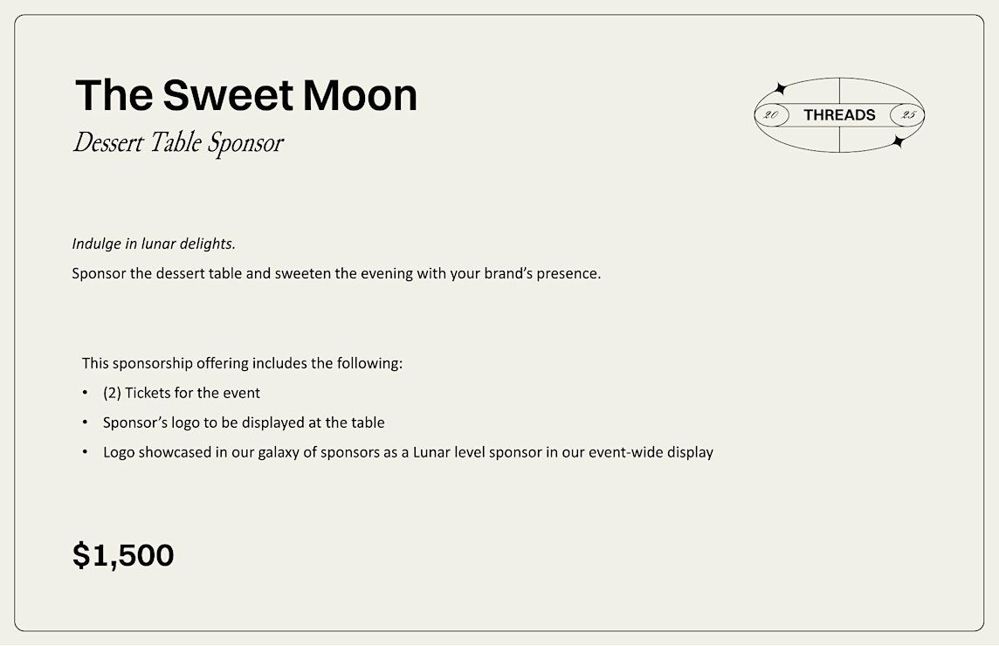
Task: Select the title 'The Sweet Moon'
Action: point(246,95)
